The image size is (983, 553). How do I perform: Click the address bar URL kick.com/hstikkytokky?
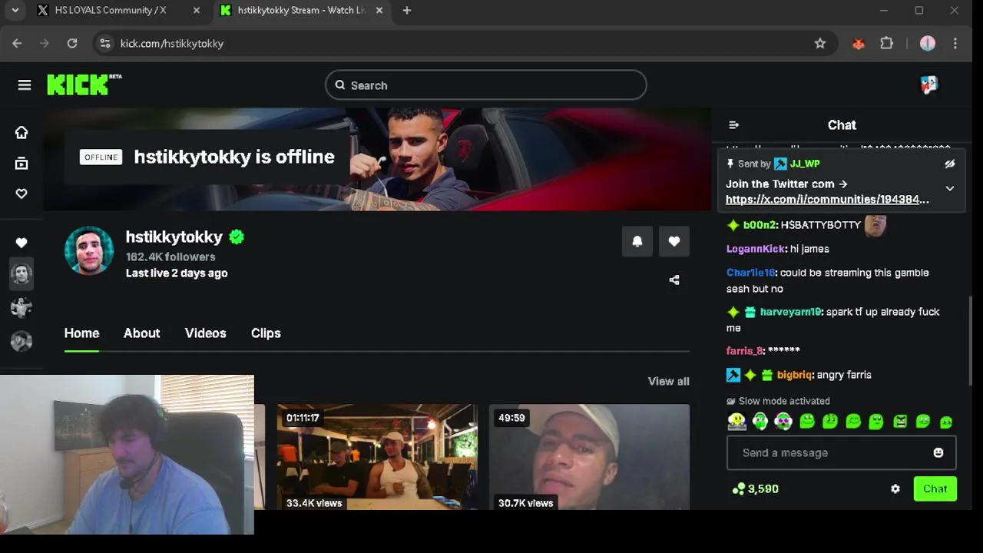172,44
